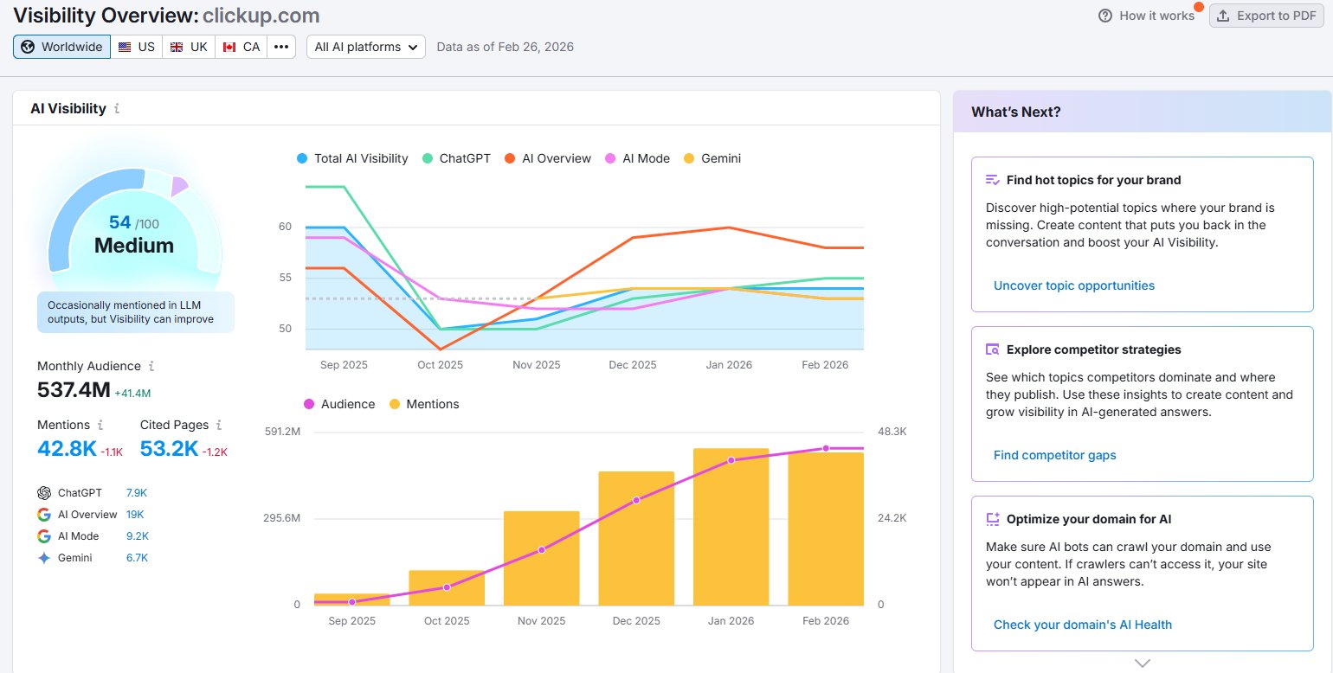
Task: Click the US flag icon
Action: coord(126,47)
